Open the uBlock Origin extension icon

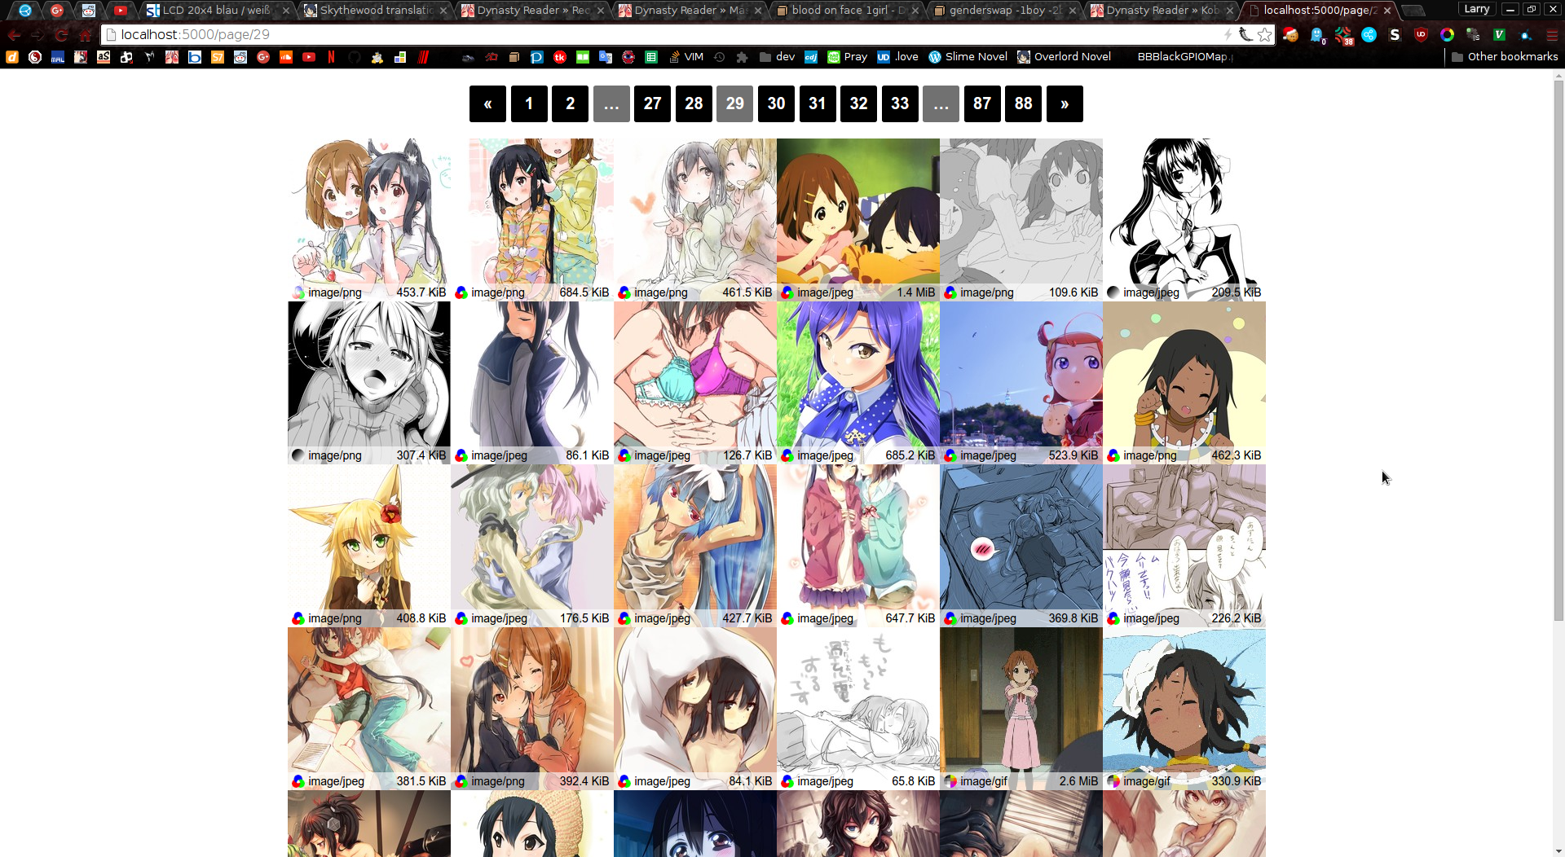click(1421, 34)
